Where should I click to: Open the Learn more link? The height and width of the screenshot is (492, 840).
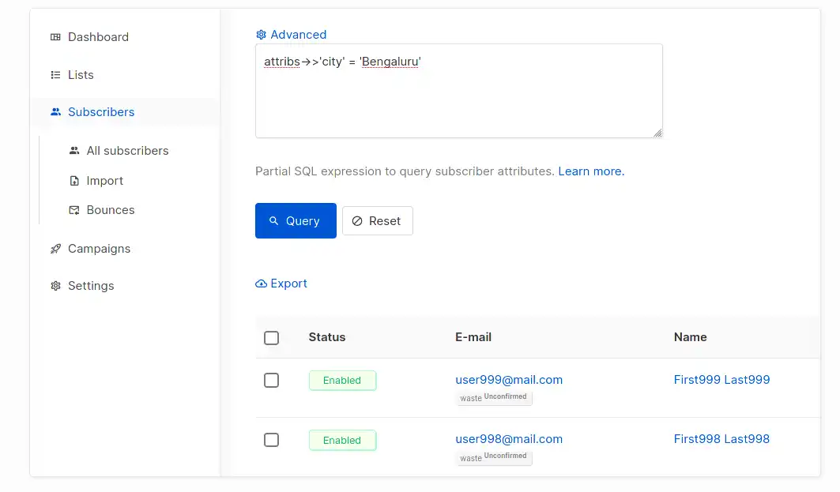coord(591,171)
